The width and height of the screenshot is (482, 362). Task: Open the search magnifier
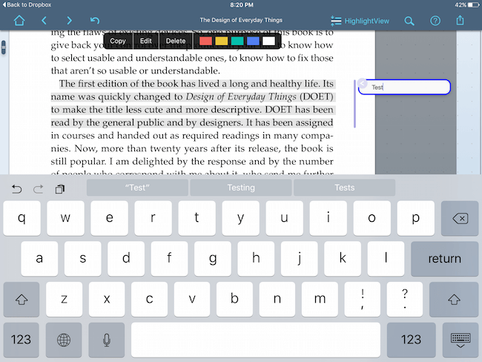(x=409, y=21)
